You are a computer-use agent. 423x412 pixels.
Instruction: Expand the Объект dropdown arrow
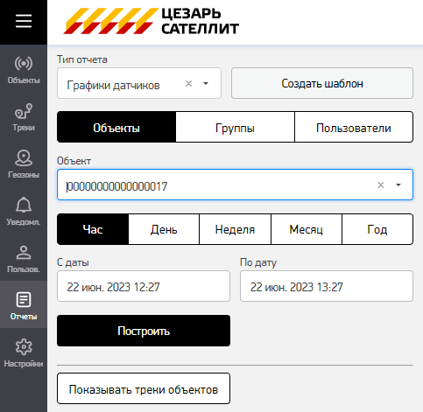pos(398,185)
